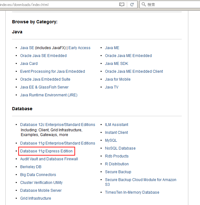Open the Berkeley DB link
Viewport: 200px width, 205px height.
[31, 167]
